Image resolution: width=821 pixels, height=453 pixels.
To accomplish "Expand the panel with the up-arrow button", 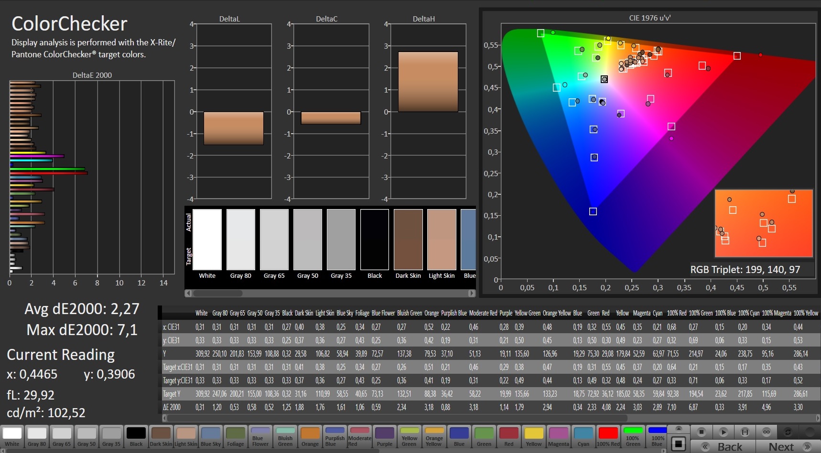I will click(678, 428).
